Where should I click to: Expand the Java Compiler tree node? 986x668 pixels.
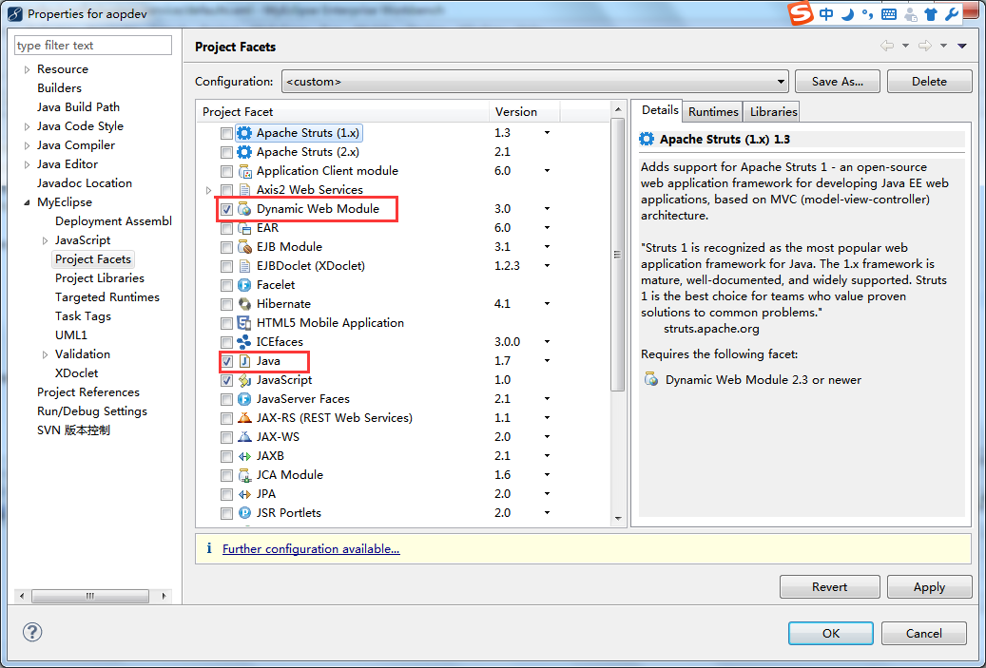coord(27,145)
